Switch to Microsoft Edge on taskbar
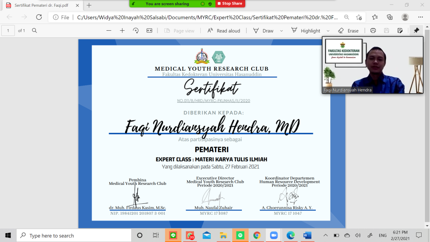The height and width of the screenshot is (242, 430). point(291,235)
